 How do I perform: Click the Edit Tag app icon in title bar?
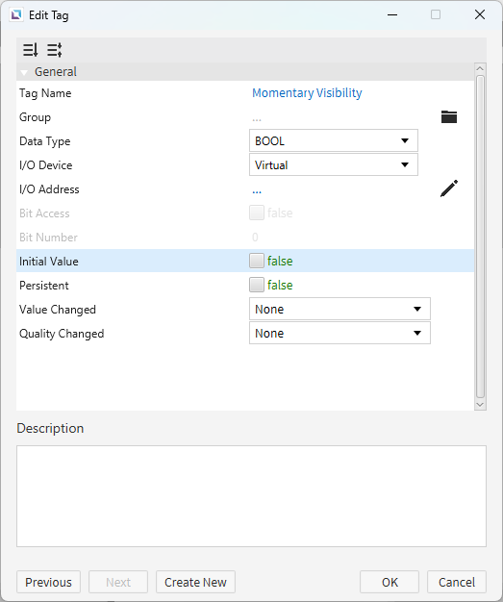[16, 15]
